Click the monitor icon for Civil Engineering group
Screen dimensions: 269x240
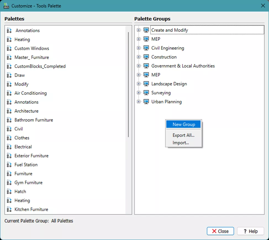(146, 48)
